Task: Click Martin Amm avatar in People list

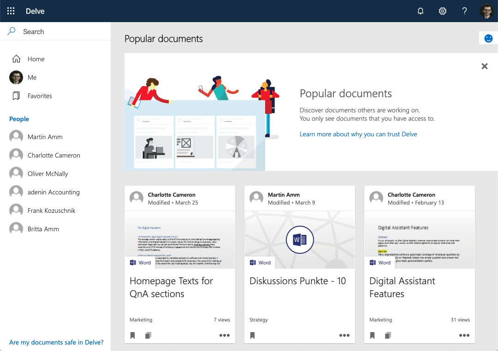Action: coord(16,137)
